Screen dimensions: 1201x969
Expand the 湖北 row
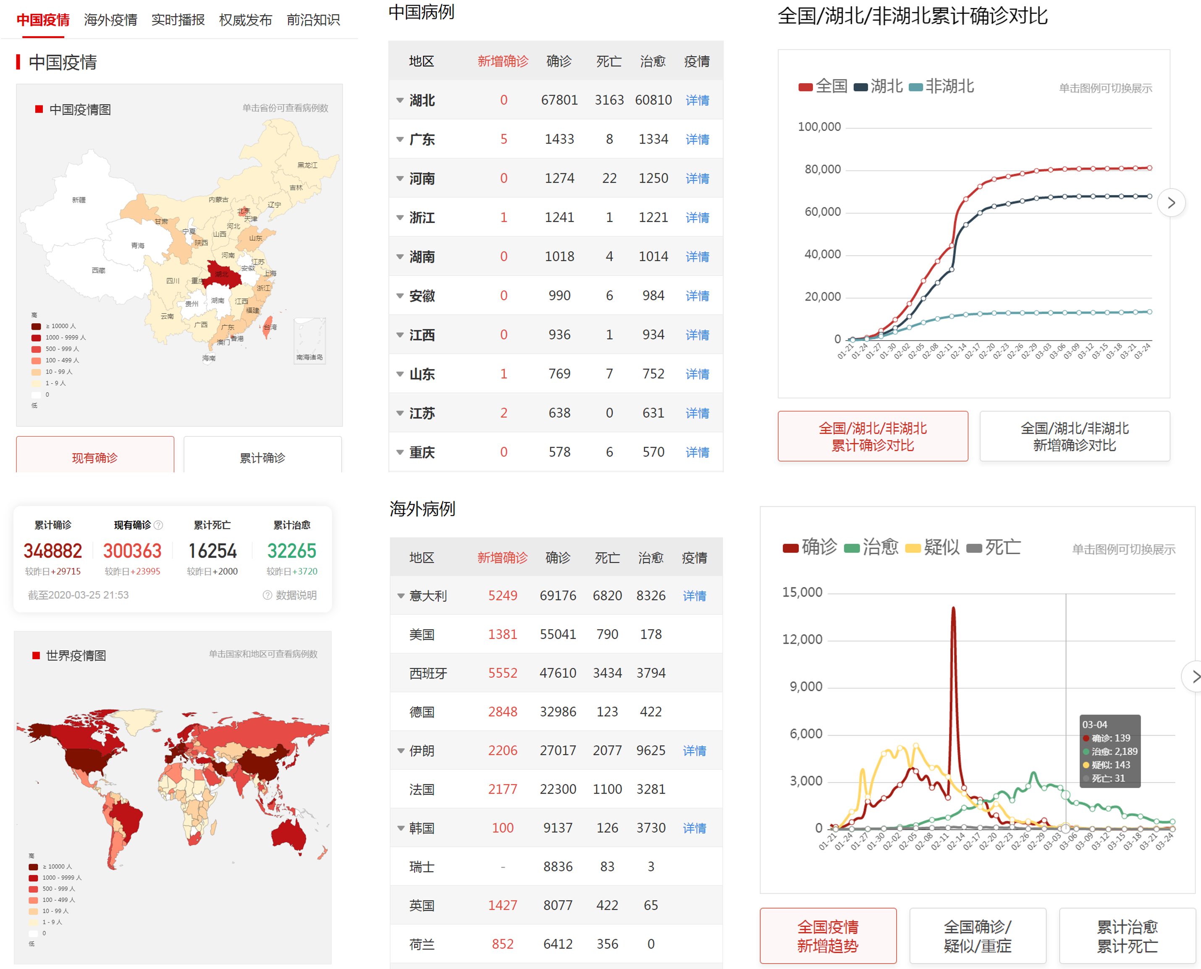(x=400, y=100)
